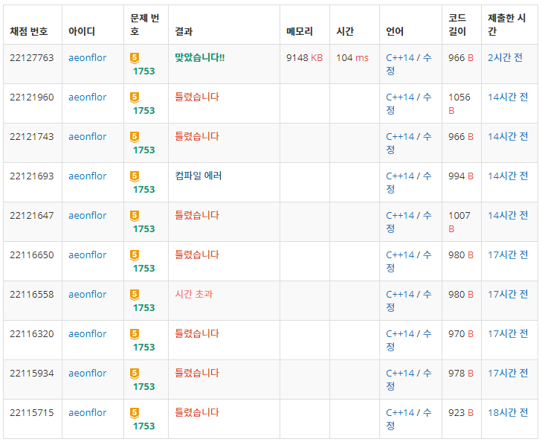
Task: Open aeonflor profile in row 22127763
Action: tap(88, 58)
